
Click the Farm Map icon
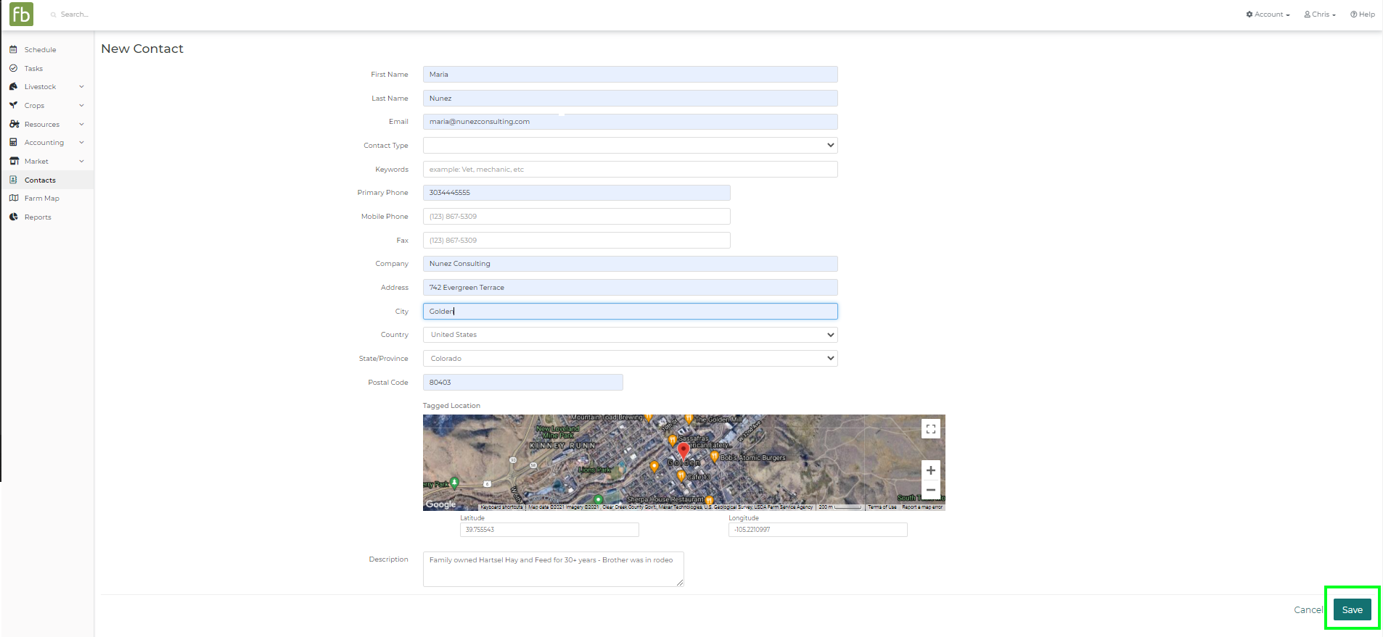coord(14,198)
